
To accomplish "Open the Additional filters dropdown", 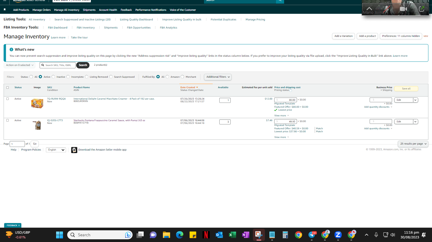I will [x=218, y=77].
